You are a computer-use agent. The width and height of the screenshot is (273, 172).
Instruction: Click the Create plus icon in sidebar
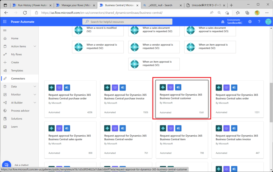click(5, 62)
